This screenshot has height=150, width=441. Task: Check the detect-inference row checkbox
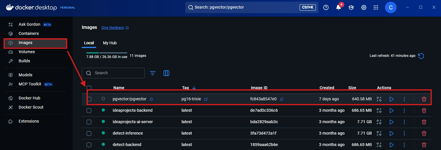(x=89, y=133)
